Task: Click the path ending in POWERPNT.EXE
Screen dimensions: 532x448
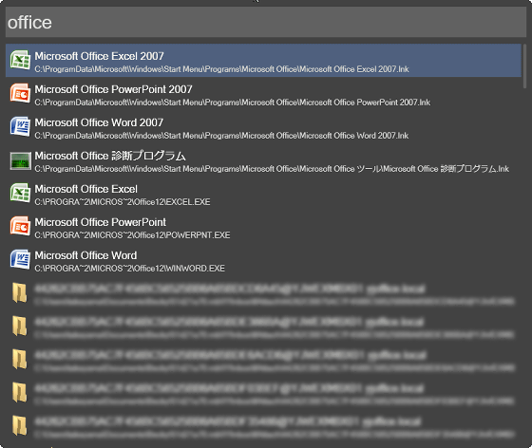Action: pyautogui.click(x=132, y=235)
